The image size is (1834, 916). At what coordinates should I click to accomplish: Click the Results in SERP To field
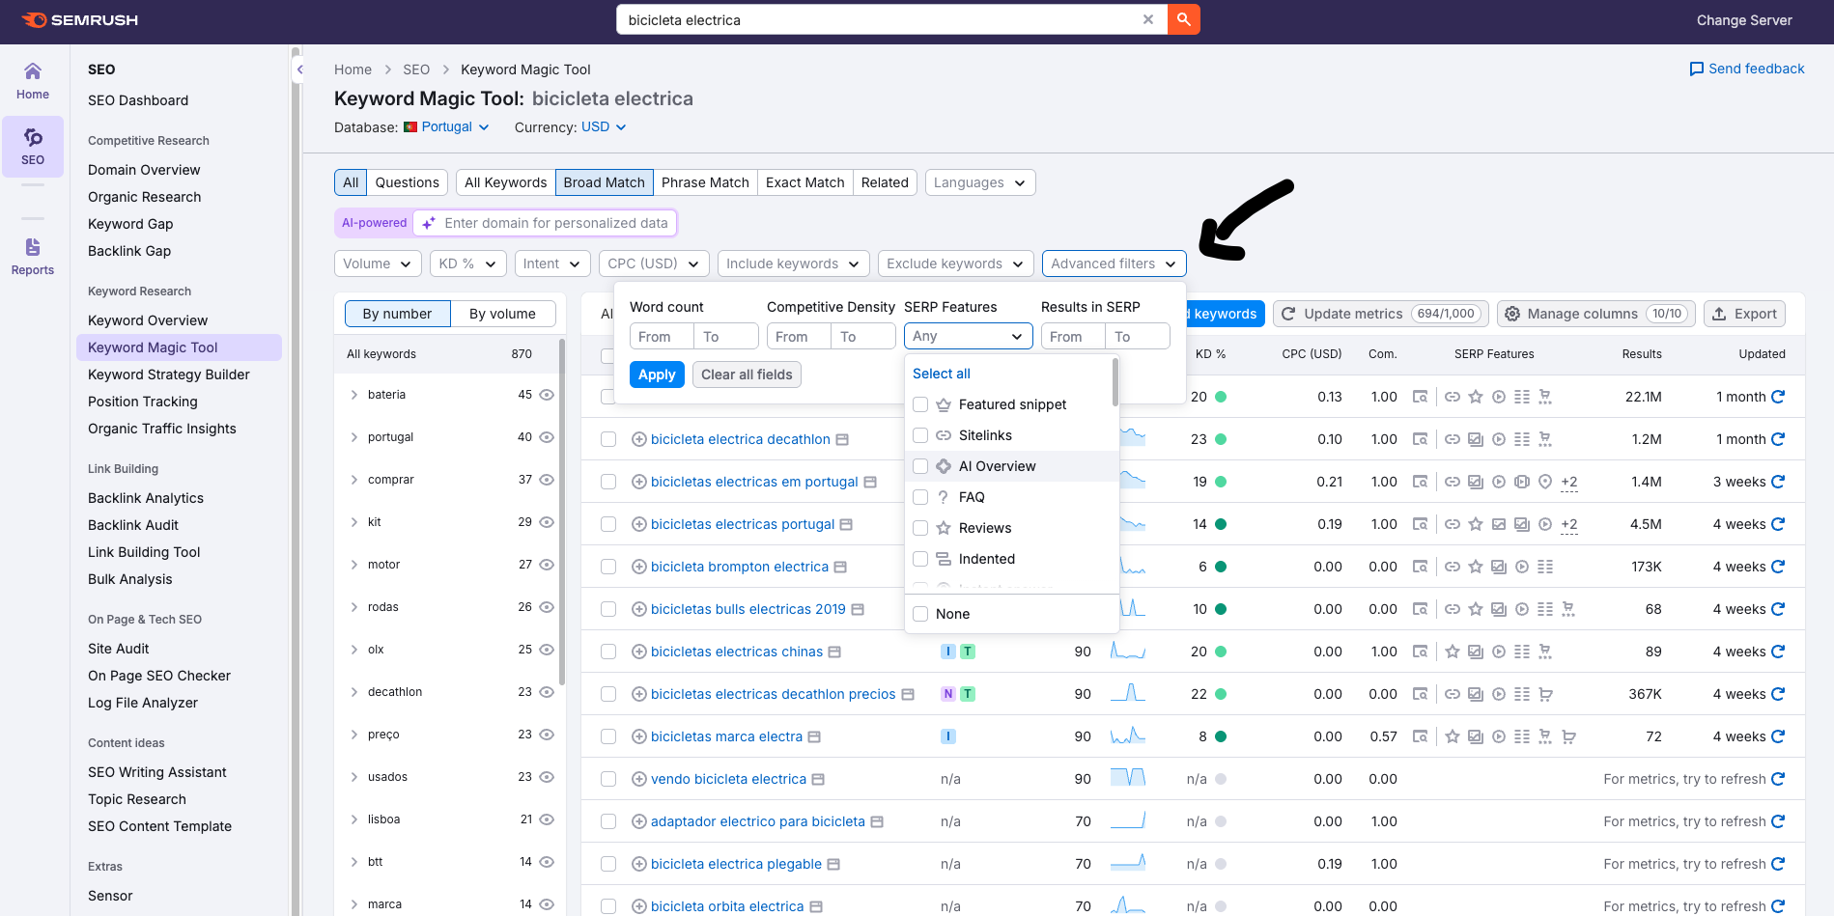click(x=1138, y=337)
